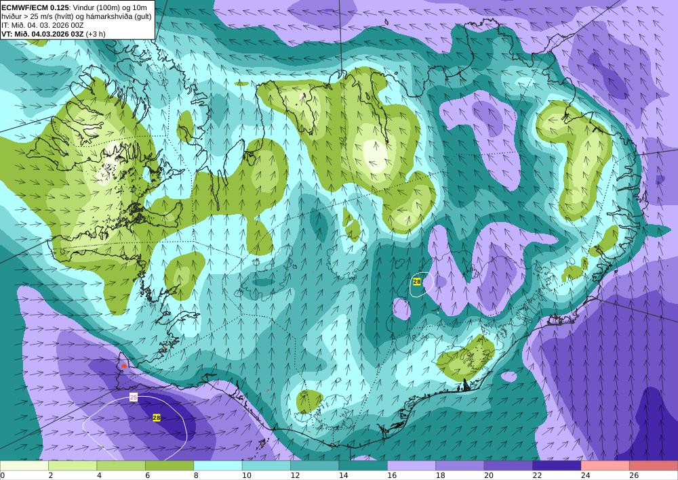Click the 22–24 m/s dark indigo legend swatch
This screenshot has height=480, width=678.
(x=557, y=465)
